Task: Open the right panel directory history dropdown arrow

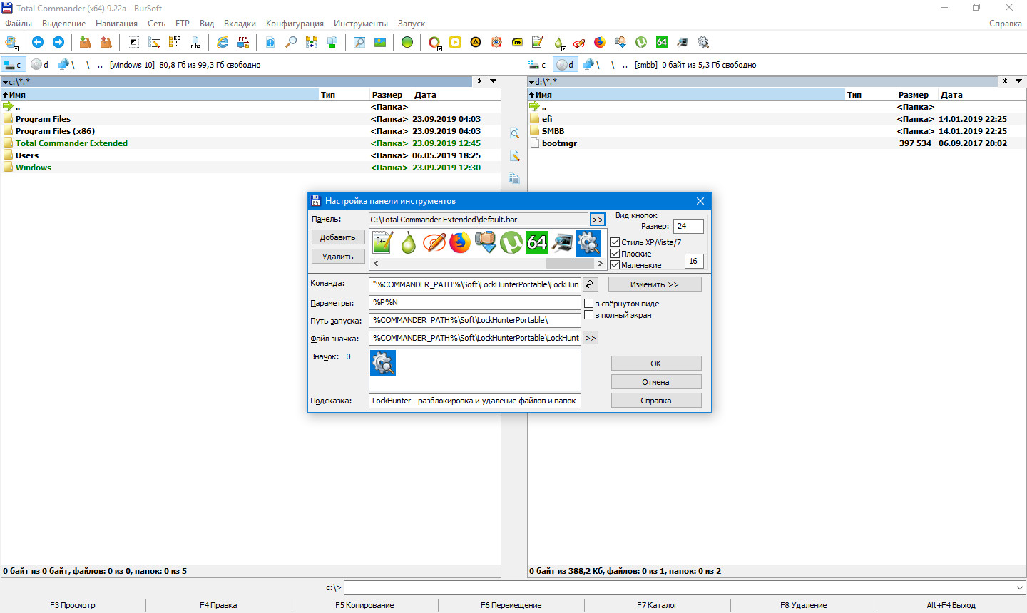Action: (x=1019, y=81)
